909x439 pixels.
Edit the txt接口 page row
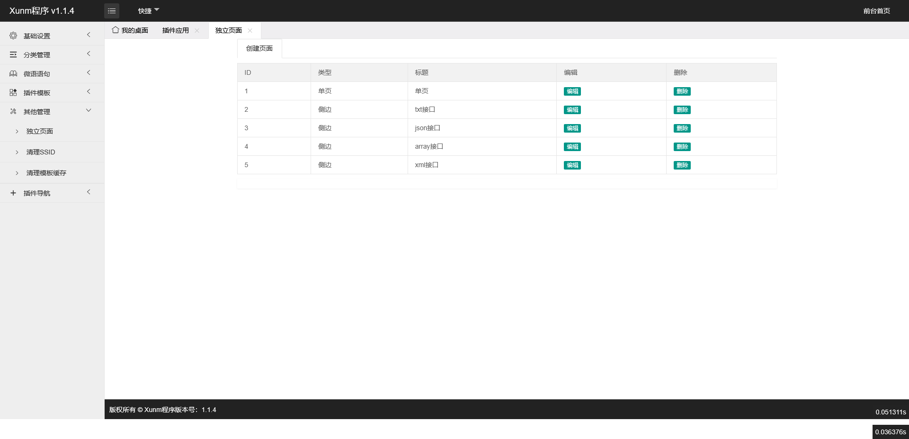pyautogui.click(x=572, y=110)
